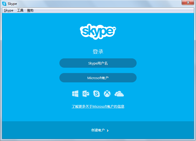The height and width of the screenshot is (141, 196).
Task: Click the chevron arrow beside 创建帐户
Action: click(x=108, y=131)
